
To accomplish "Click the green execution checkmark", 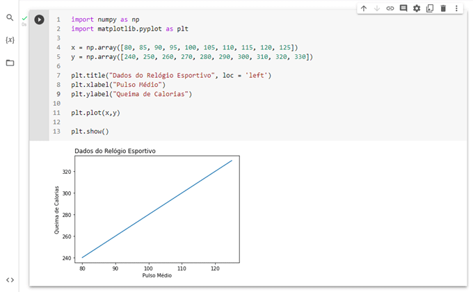I will tap(24, 17).
